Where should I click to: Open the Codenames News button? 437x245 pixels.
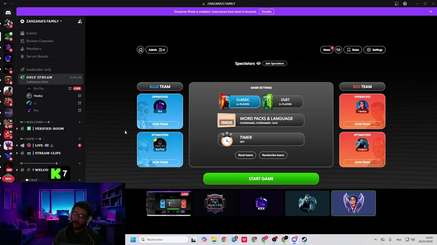327,50
